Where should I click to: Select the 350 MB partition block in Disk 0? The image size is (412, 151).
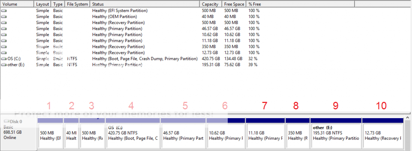point(297,133)
